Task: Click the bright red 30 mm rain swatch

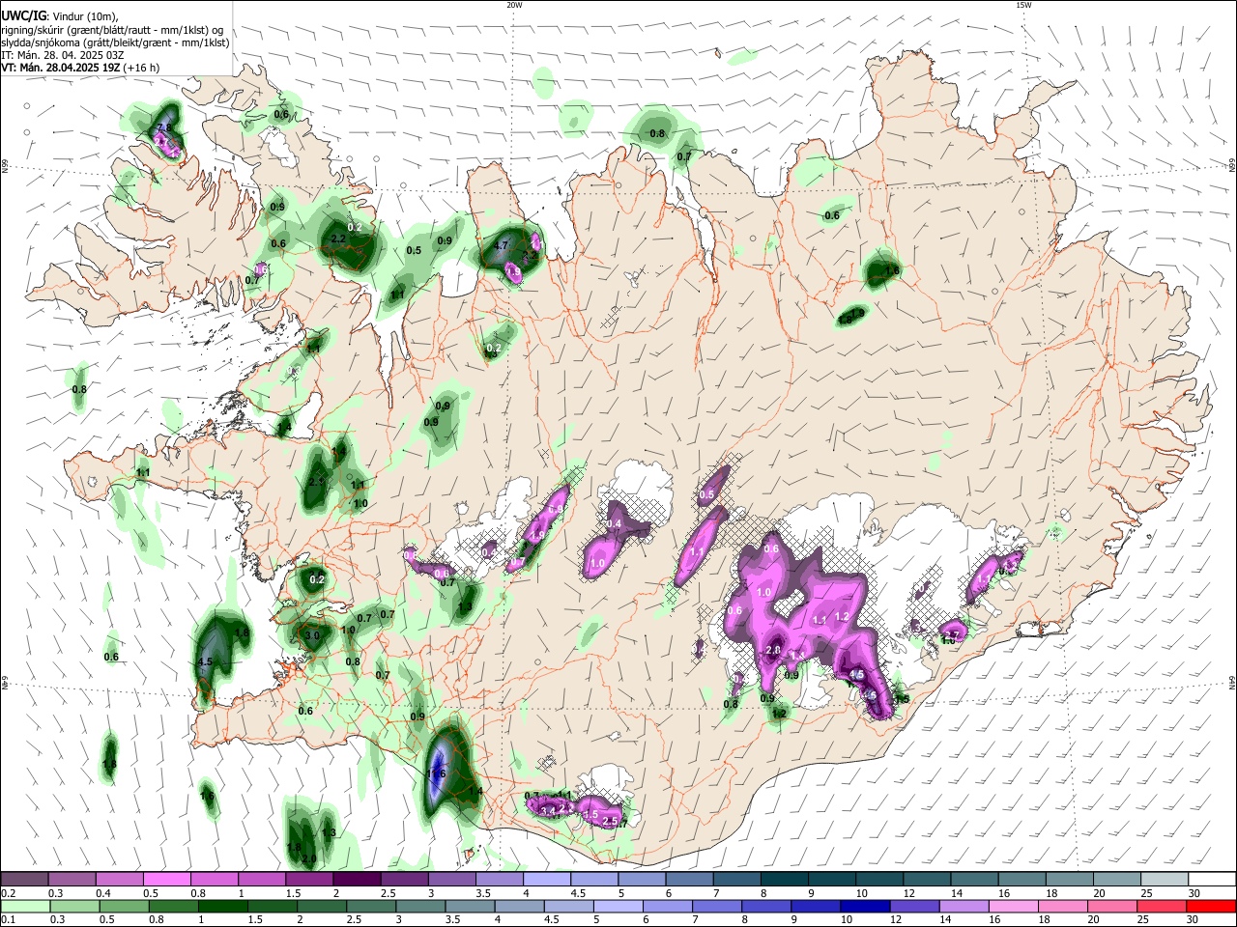Action: [1211, 906]
